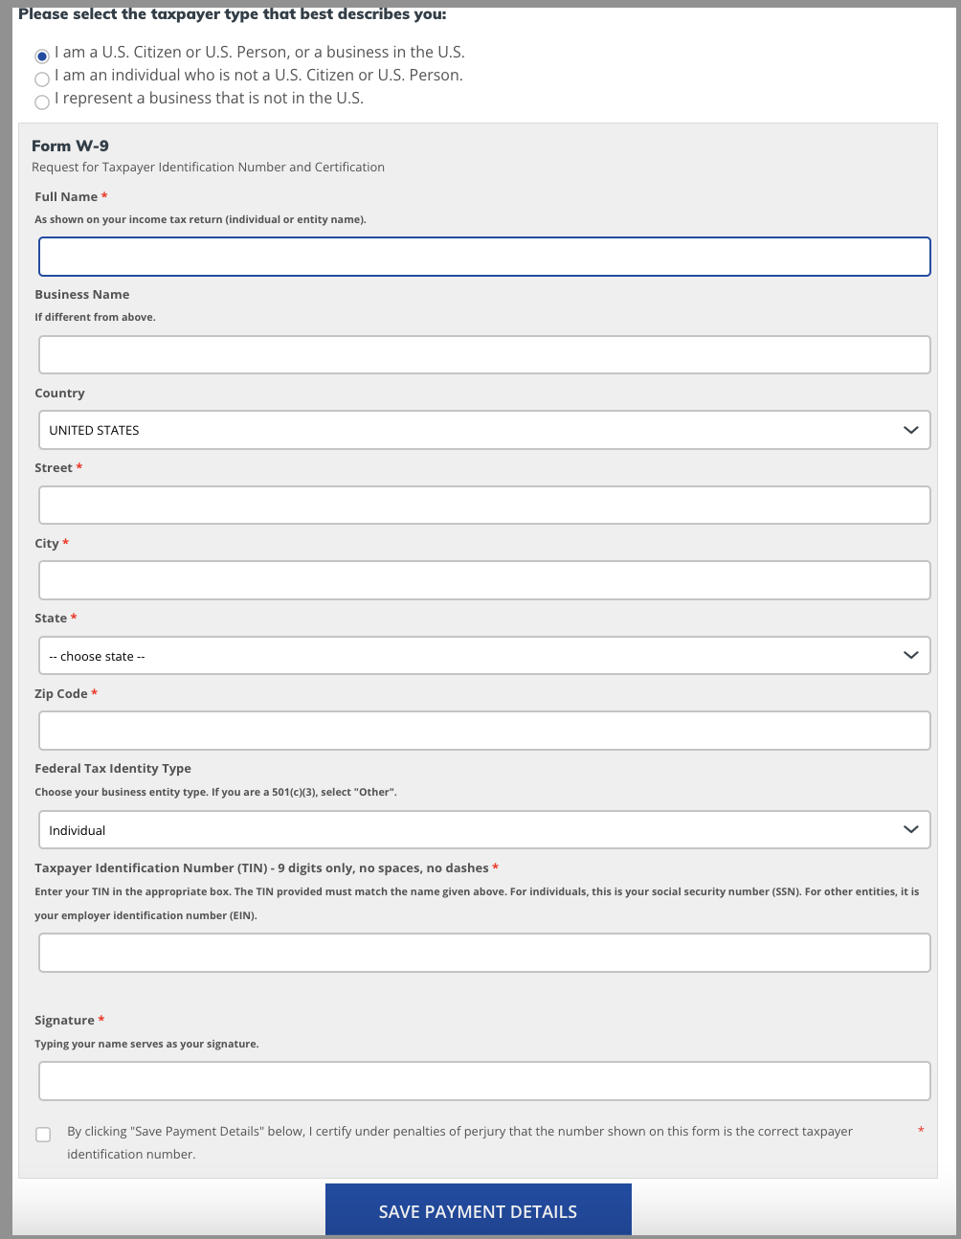
Task: Check the perjury certification checkbox
Action: [x=43, y=1134]
